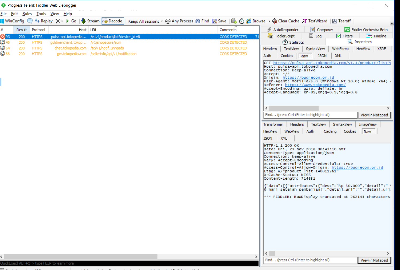Launch Browse from the toolbar
400x270 pixels.
[256, 21]
